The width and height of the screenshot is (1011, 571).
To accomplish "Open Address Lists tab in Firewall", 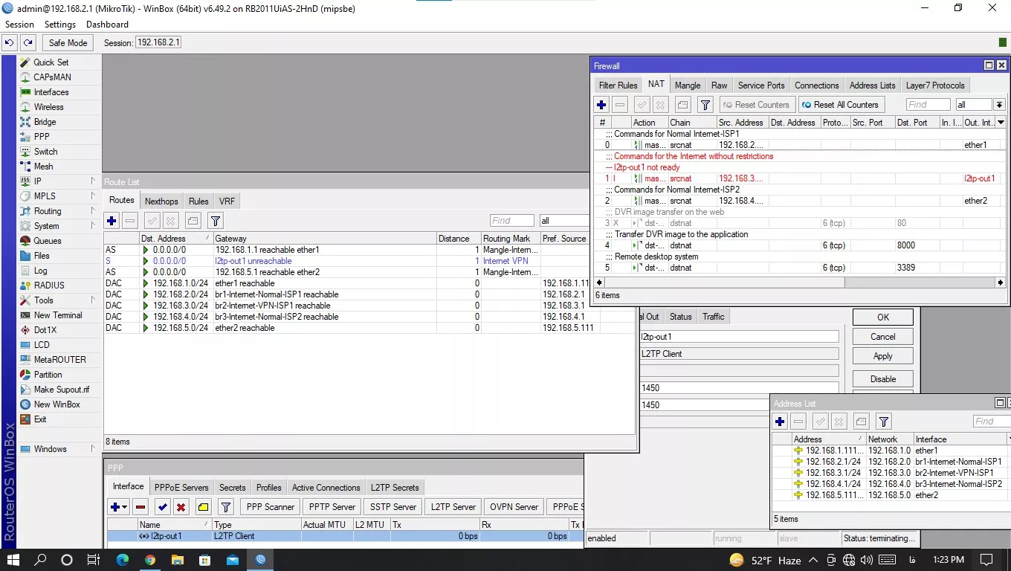I will tap(872, 86).
